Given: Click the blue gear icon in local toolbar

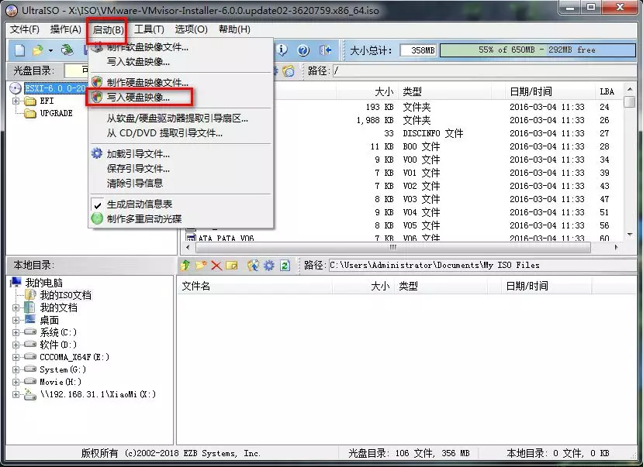Looking at the screenshot, I should (268, 266).
